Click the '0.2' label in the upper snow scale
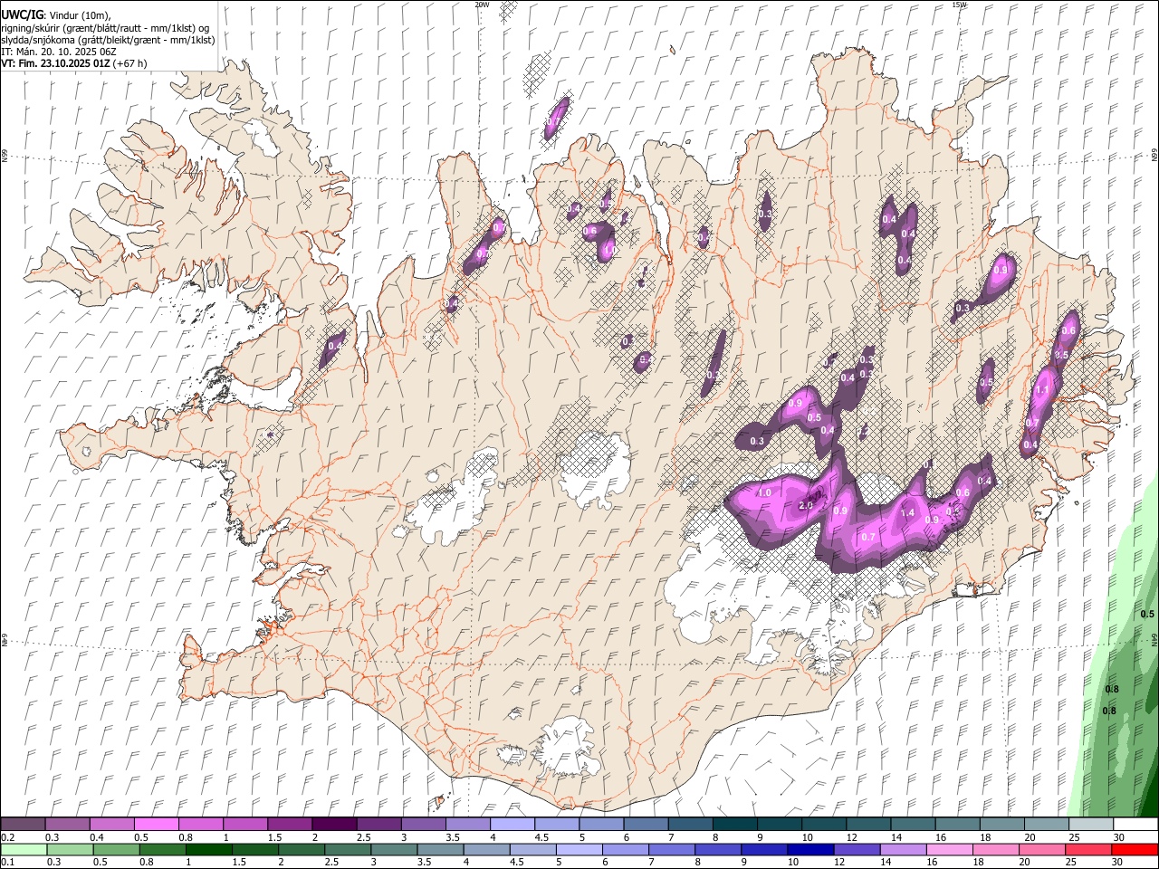1159x869 pixels. tap(7, 837)
